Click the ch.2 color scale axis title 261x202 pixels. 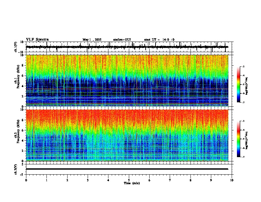click(246, 141)
